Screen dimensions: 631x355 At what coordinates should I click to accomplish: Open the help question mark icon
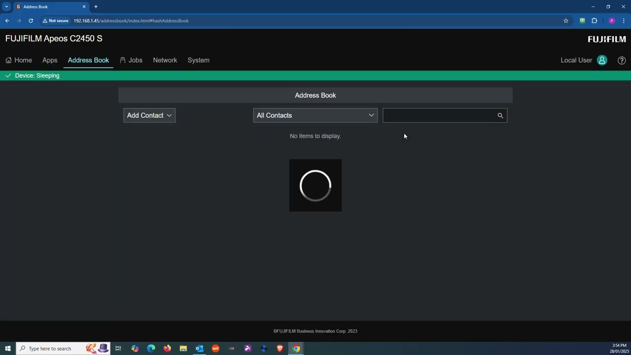pos(622,60)
